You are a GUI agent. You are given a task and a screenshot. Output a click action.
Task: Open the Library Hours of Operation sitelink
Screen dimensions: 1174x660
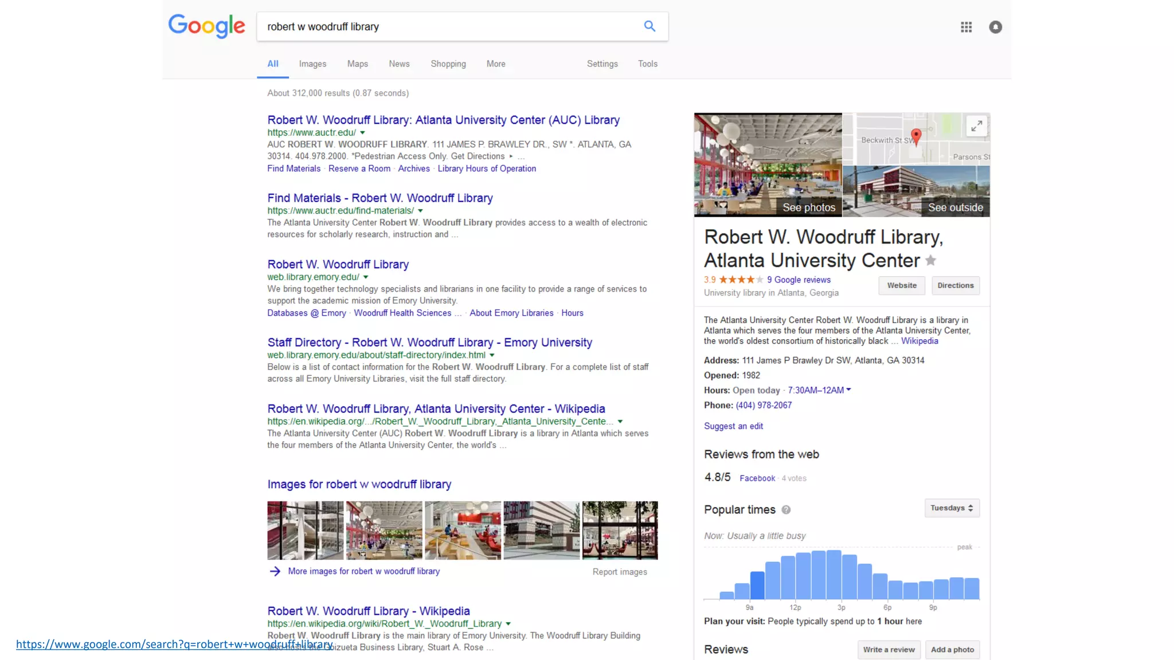coord(487,168)
